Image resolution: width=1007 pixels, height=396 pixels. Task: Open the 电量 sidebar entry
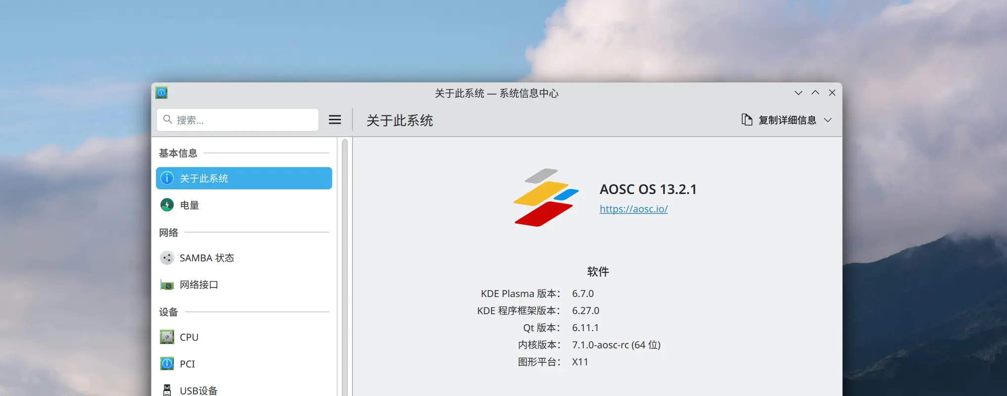pos(244,205)
